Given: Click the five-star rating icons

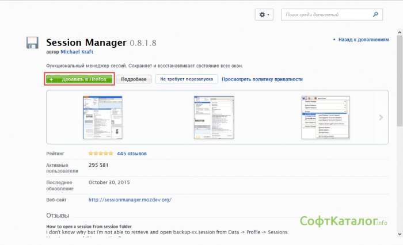Looking at the screenshot, I should pos(100,154).
